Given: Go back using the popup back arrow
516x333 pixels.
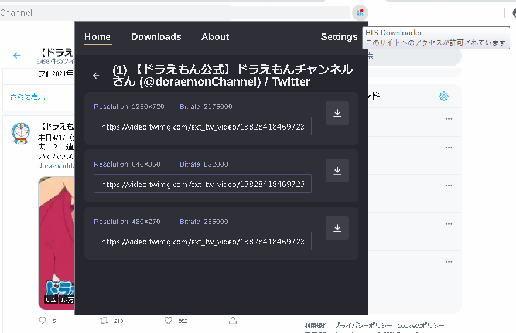Looking at the screenshot, I should pyautogui.click(x=96, y=76).
